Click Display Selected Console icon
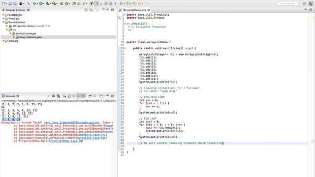 pos(94,96)
